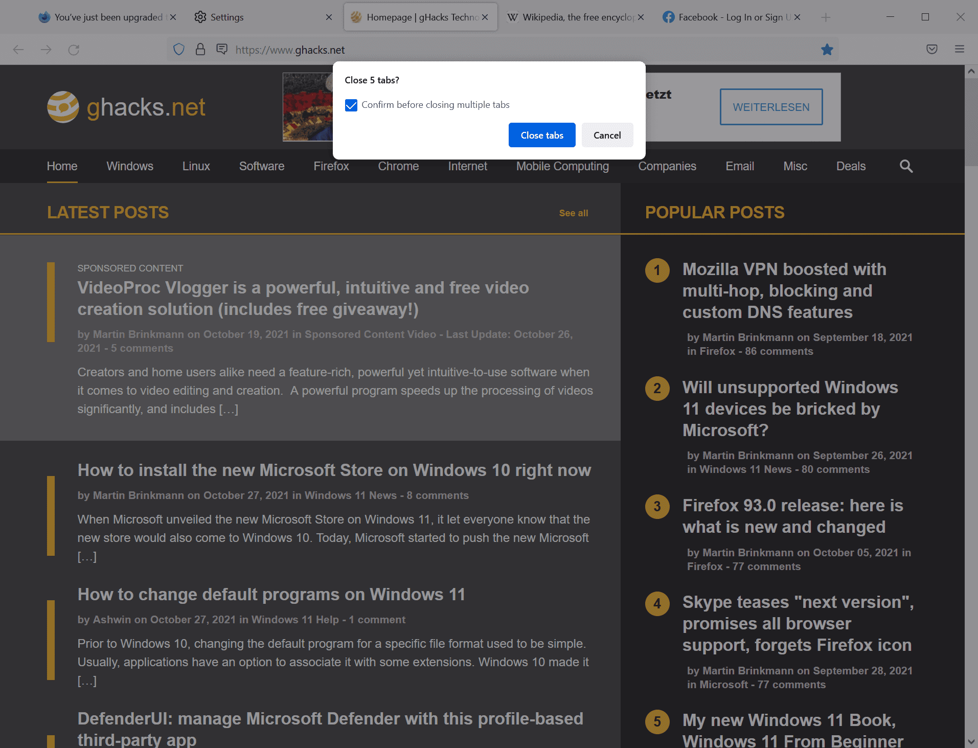This screenshot has height=748, width=978.
Task: Click the browser forward arrow
Action: pos(46,50)
